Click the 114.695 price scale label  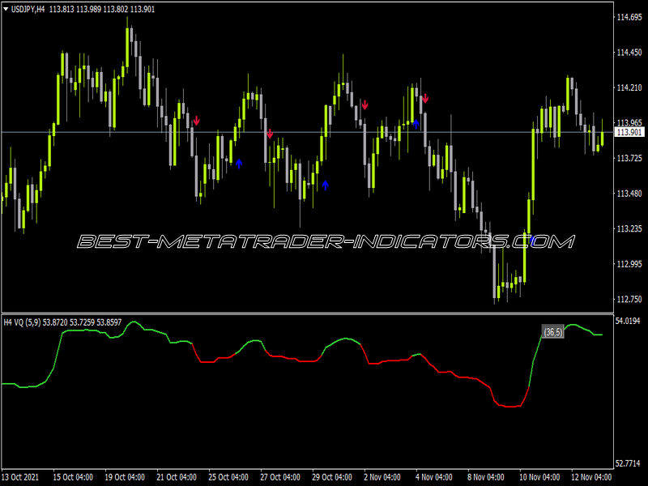[x=629, y=17]
